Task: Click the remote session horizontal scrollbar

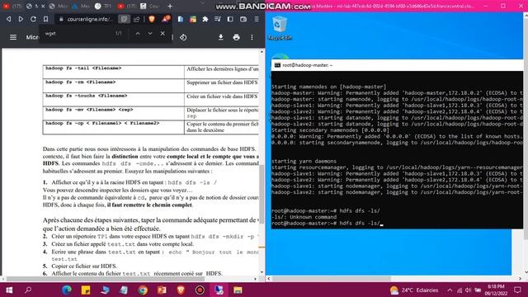Action: click(332, 279)
